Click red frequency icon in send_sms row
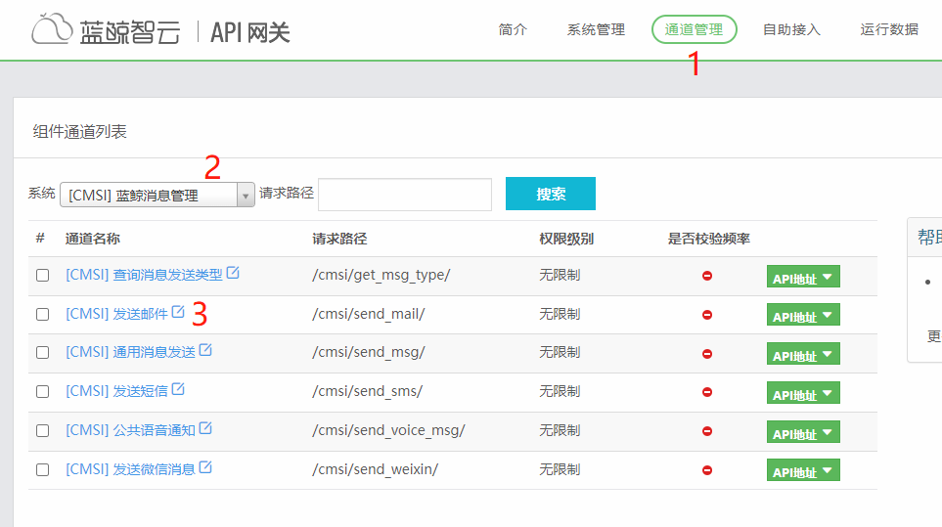Viewport: 942px width, 527px height. pyautogui.click(x=707, y=392)
